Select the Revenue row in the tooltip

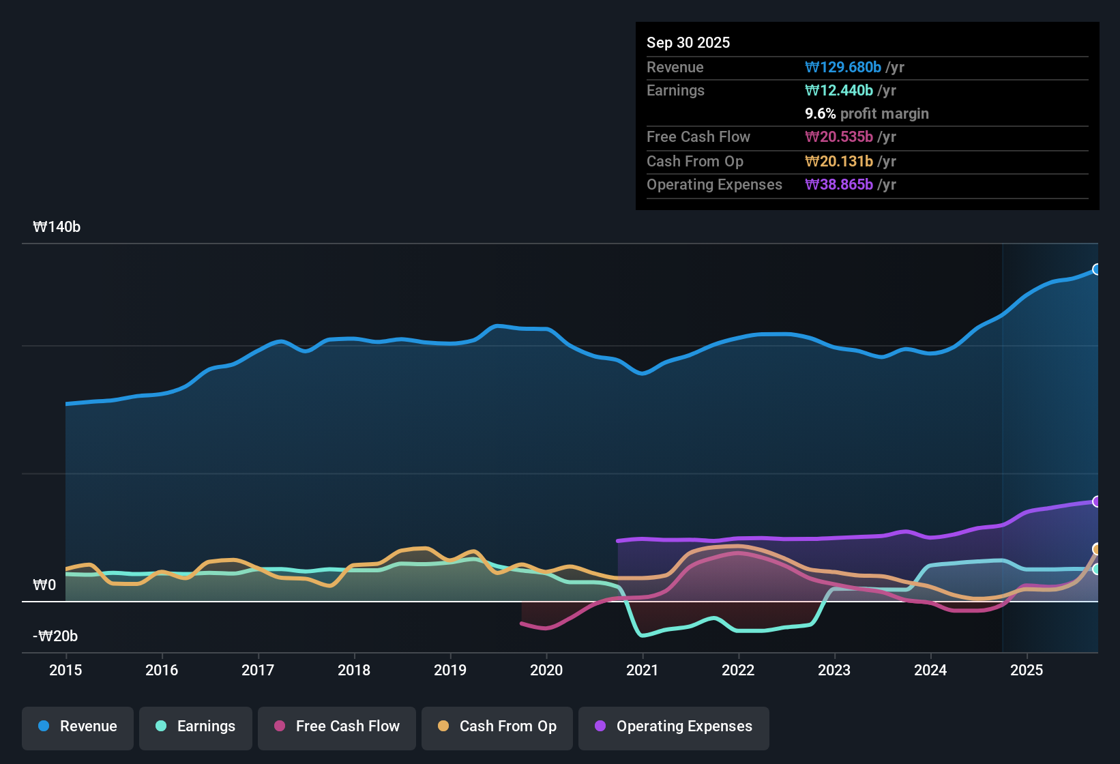(866, 67)
